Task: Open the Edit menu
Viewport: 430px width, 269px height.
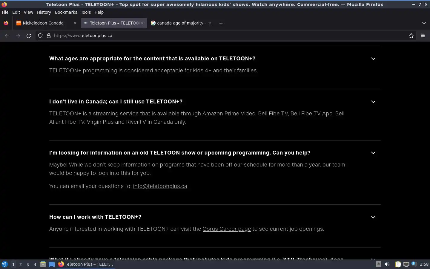Action: pyautogui.click(x=16, y=12)
